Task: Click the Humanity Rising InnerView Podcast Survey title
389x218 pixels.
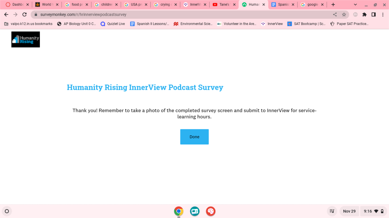Action: pos(145,88)
